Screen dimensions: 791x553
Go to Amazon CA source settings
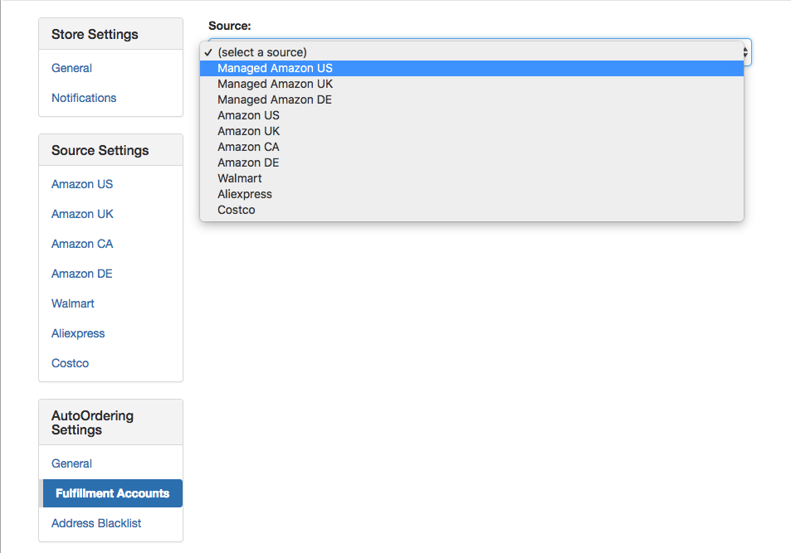tap(82, 244)
